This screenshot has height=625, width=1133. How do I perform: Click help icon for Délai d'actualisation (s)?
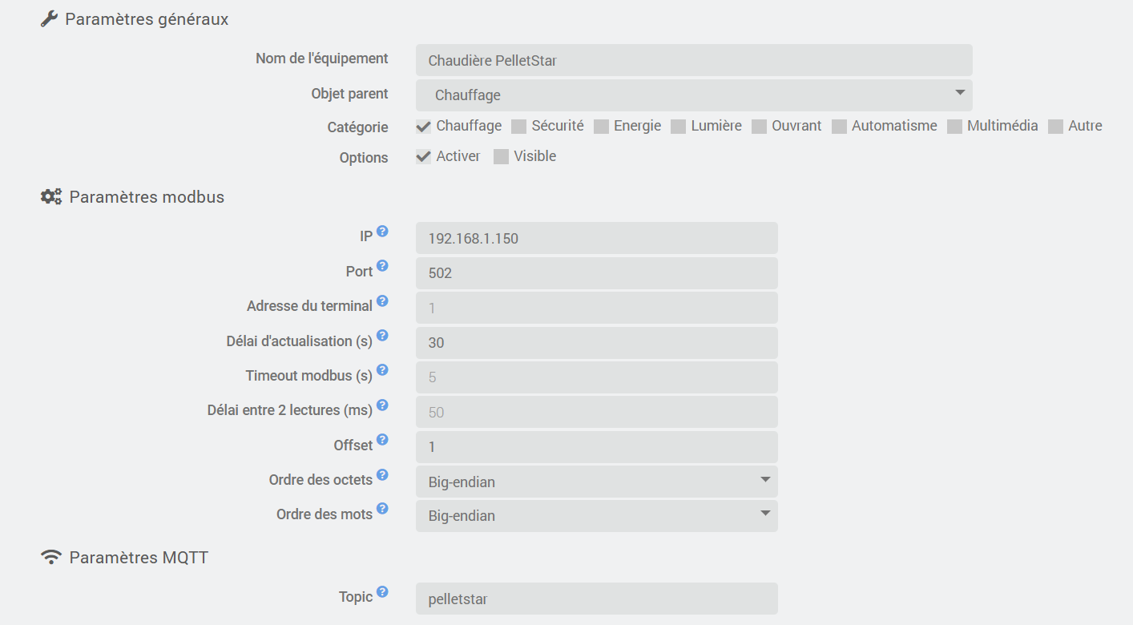click(x=382, y=336)
